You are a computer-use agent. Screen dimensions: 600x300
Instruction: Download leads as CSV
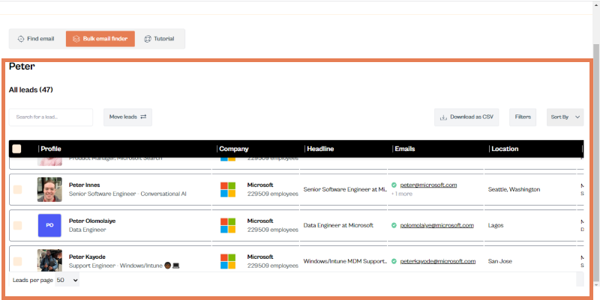pos(466,117)
